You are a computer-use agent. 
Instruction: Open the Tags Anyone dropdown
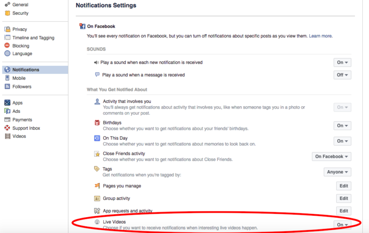(x=337, y=172)
